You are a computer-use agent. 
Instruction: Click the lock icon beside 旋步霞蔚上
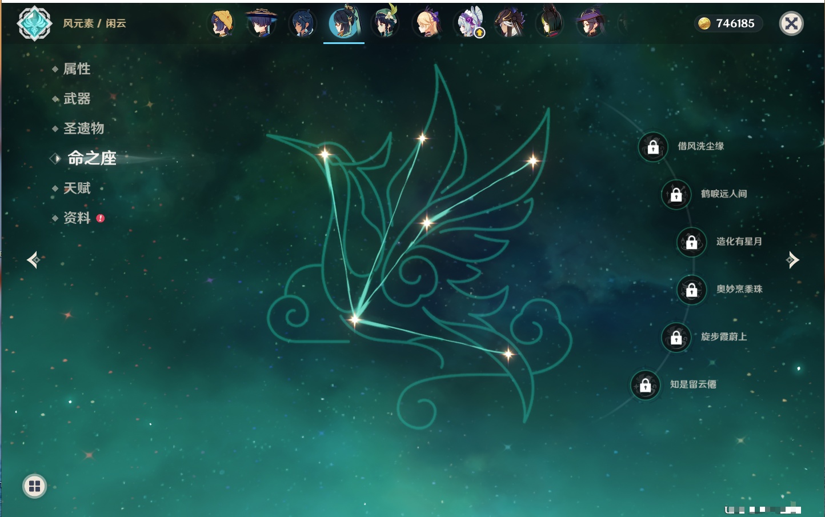tap(676, 337)
